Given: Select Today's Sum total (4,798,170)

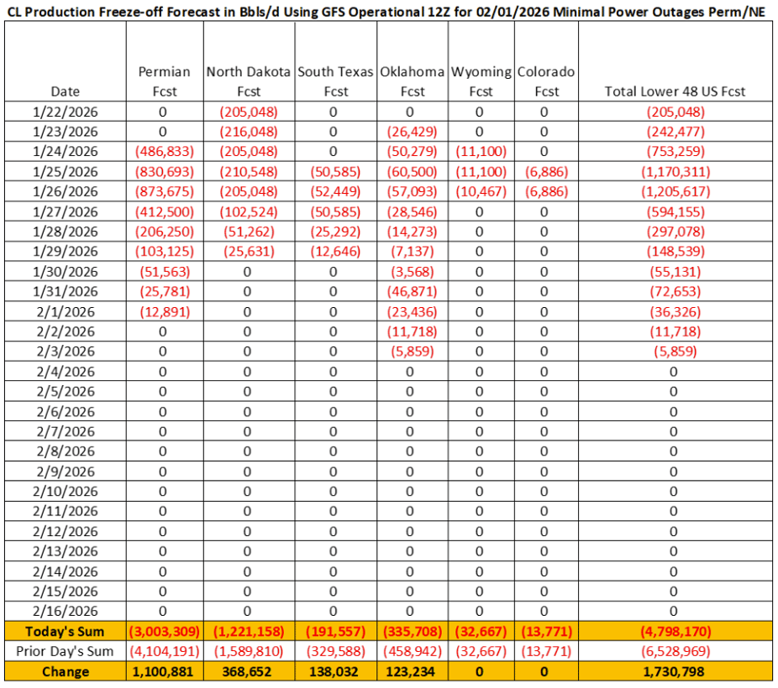Looking at the screenshot, I should (675, 631).
